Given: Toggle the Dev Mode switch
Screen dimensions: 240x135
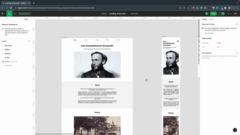Looking at the screenshot, I should [222, 13].
